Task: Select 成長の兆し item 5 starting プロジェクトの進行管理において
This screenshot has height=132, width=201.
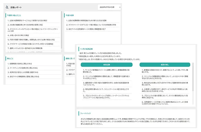Action: [165, 97]
